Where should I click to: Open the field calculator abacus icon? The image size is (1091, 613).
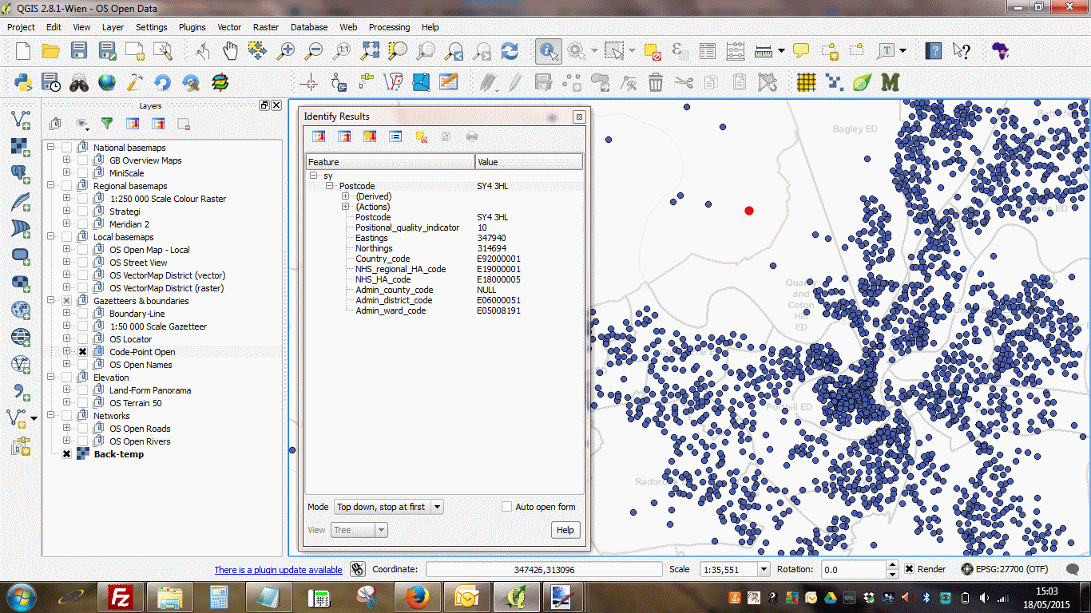(736, 51)
